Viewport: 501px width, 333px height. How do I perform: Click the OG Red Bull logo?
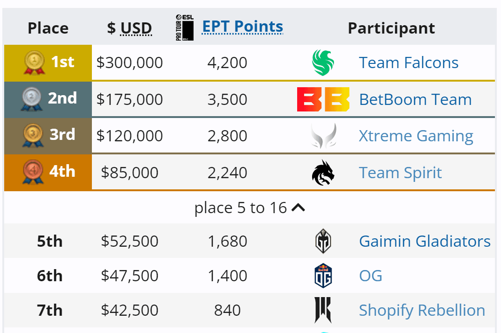pyautogui.click(x=323, y=276)
